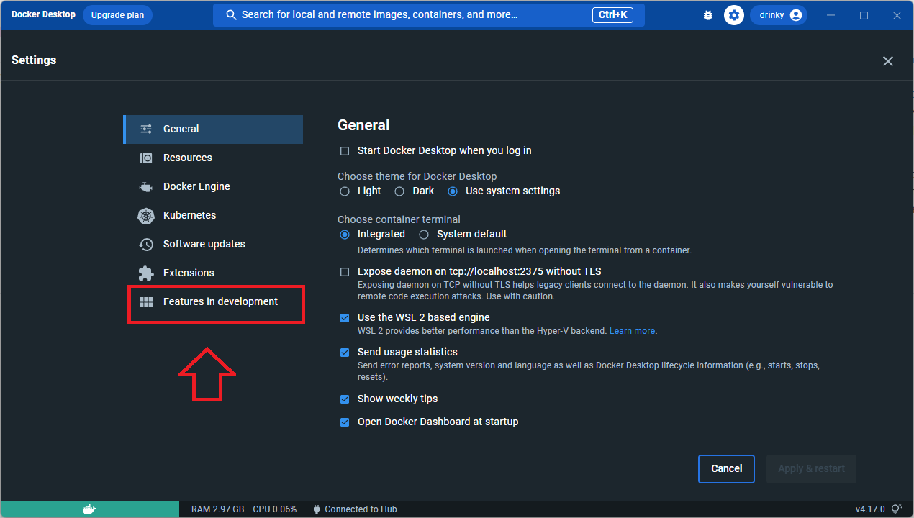914x518 pixels.
Task: Open the drinky account menu
Action: tap(779, 15)
